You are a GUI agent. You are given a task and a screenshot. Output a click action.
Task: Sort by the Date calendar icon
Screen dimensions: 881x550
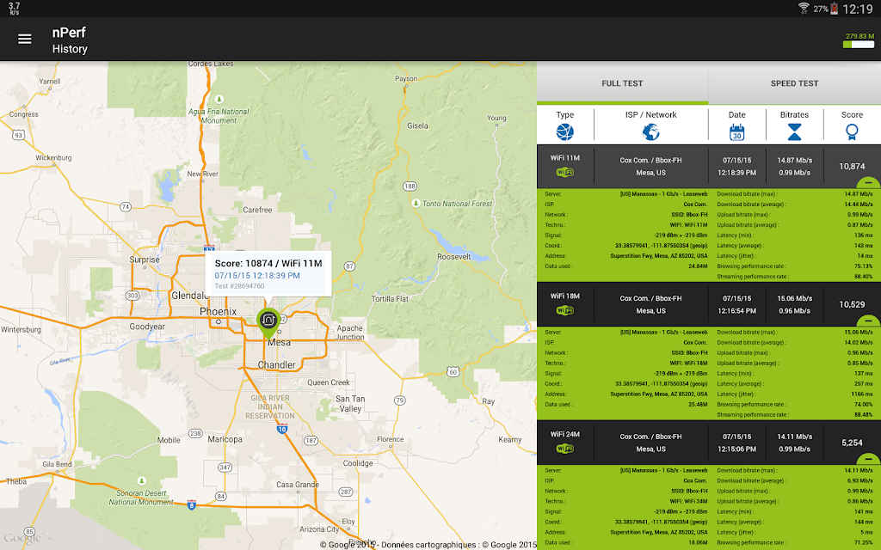point(736,131)
